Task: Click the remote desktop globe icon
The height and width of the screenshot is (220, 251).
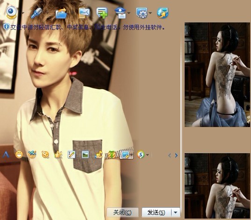Action: click(x=163, y=13)
